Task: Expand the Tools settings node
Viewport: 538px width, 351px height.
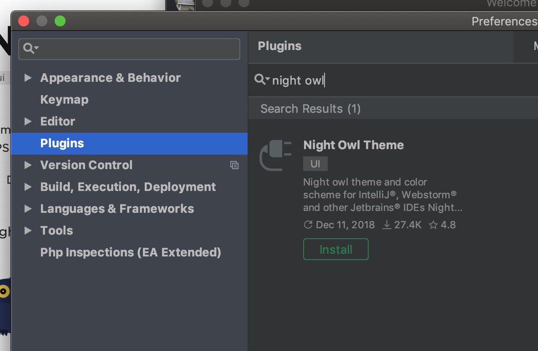Action: coord(28,231)
